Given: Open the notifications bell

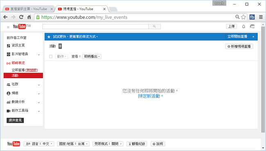Looking at the screenshot, I should (x=243, y=26).
